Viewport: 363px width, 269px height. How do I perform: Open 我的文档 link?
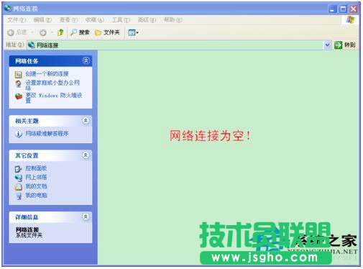(36, 186)
